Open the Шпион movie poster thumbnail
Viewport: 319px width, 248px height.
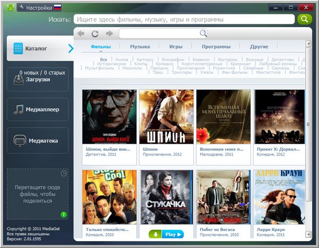click(165, 117)
